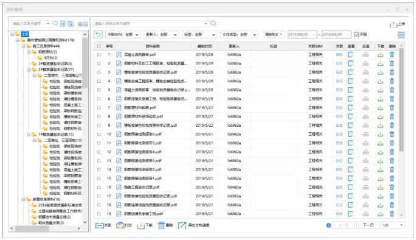Image resolution: width=416 pixels, height=240 pixels.
Task: Click the download icon in row 18
Action: click(380, 205)
